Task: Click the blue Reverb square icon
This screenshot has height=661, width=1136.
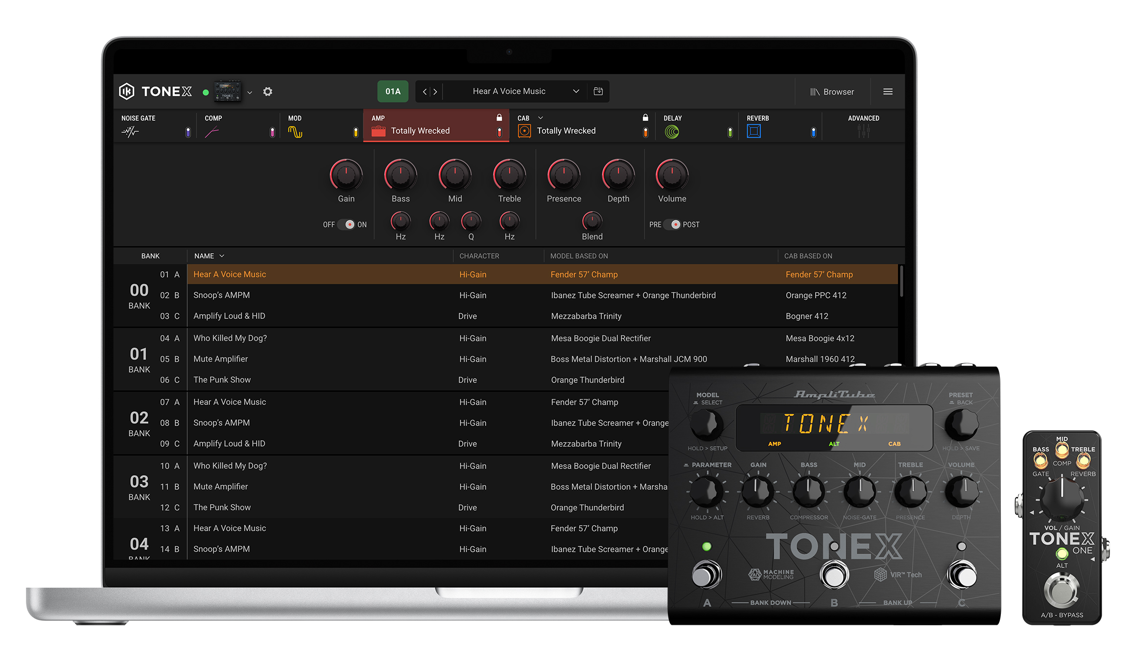Action: click(754, 131)
